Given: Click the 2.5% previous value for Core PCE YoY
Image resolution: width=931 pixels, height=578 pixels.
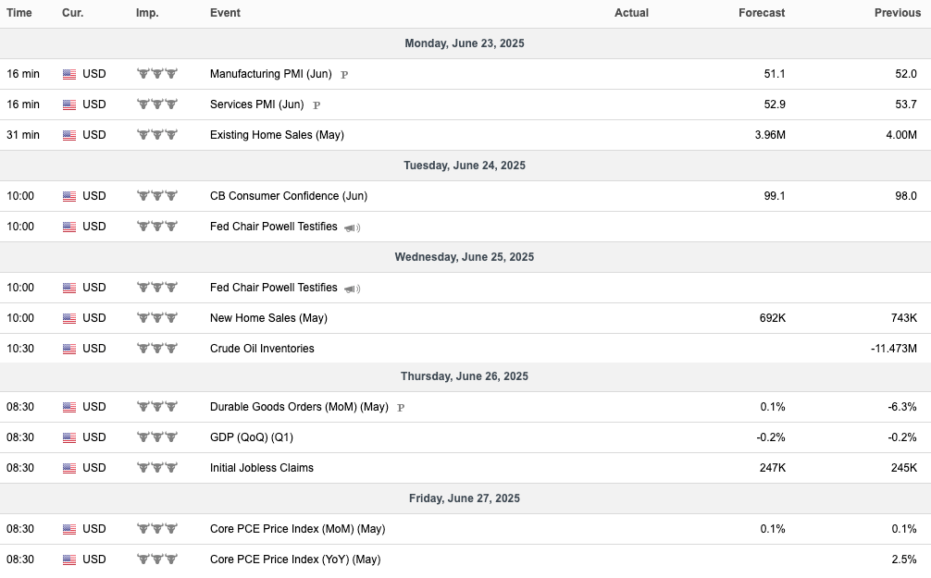Looking at the screenshot, I should click(904, 559).
